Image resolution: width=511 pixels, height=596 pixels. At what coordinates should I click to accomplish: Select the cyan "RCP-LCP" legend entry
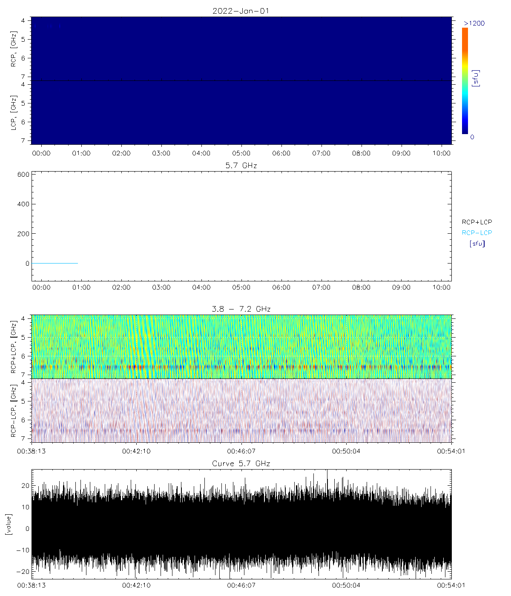[x=477, y=233]
